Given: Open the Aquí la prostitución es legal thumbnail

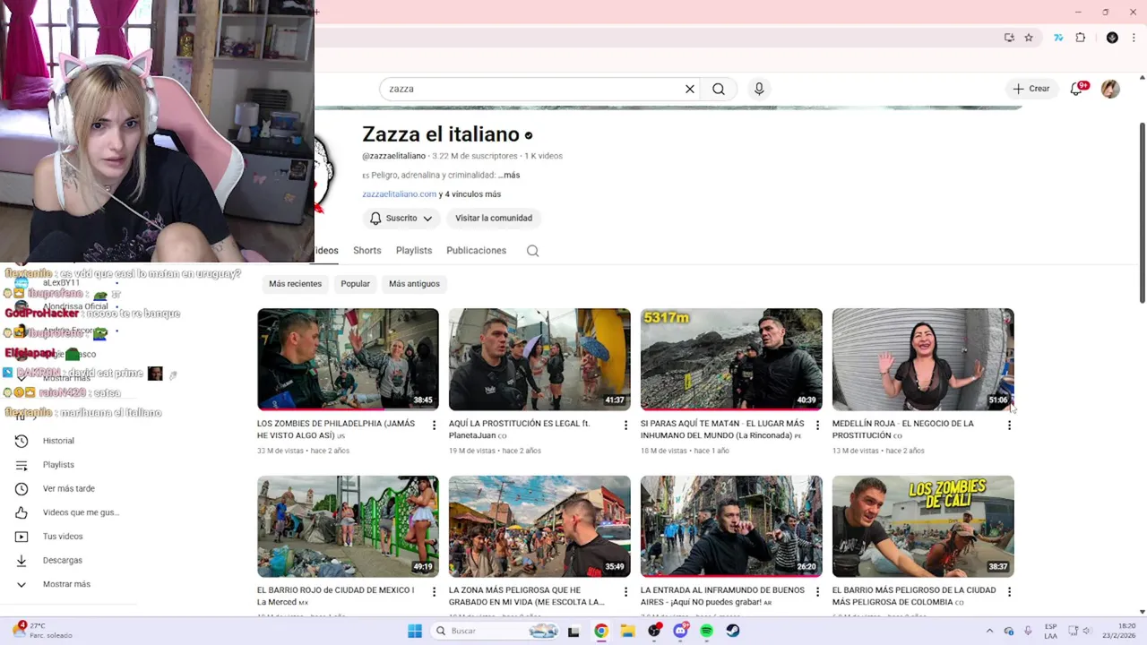Looking at the screenshot, I should pyautogui.click(x=539, y=359).
